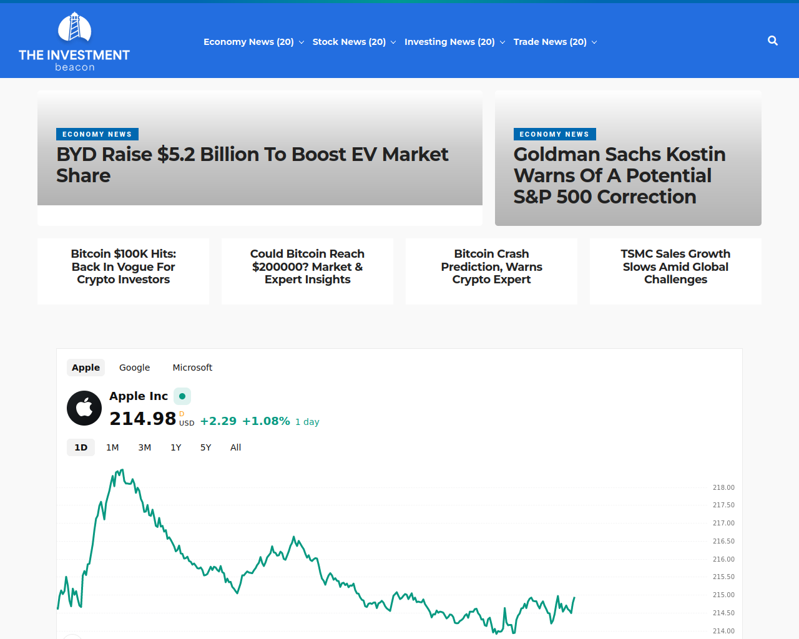Open Economy News (20) menu item
The width and height of the screenshot is (799, 639).
coord(248,42)
